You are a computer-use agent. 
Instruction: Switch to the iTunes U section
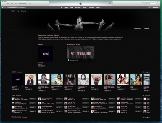(98, 7)
